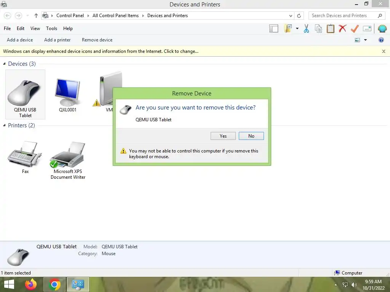Open address bar history dropdown
The height and width of the screenshot is (292, 390).
(x=291, y=16)
